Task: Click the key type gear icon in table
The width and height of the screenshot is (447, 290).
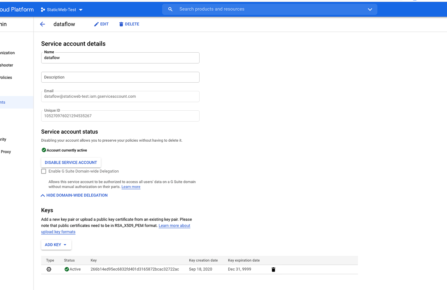Action: point(49,269)
